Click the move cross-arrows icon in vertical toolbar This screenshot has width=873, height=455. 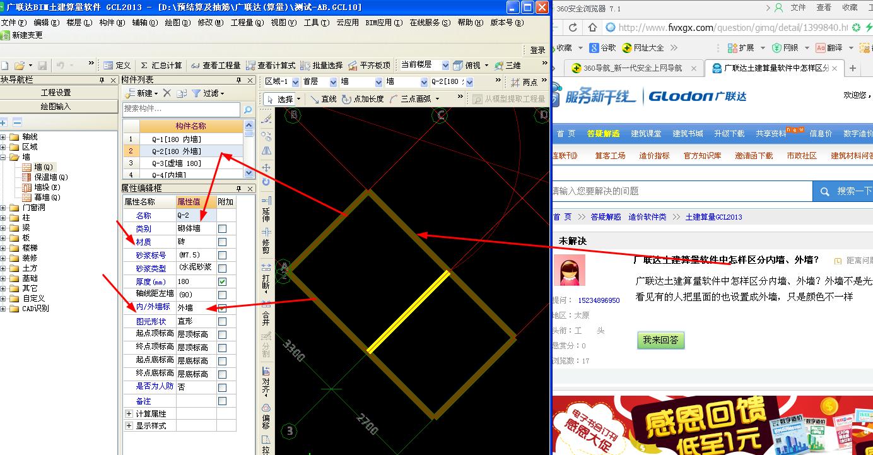(266, 167)
